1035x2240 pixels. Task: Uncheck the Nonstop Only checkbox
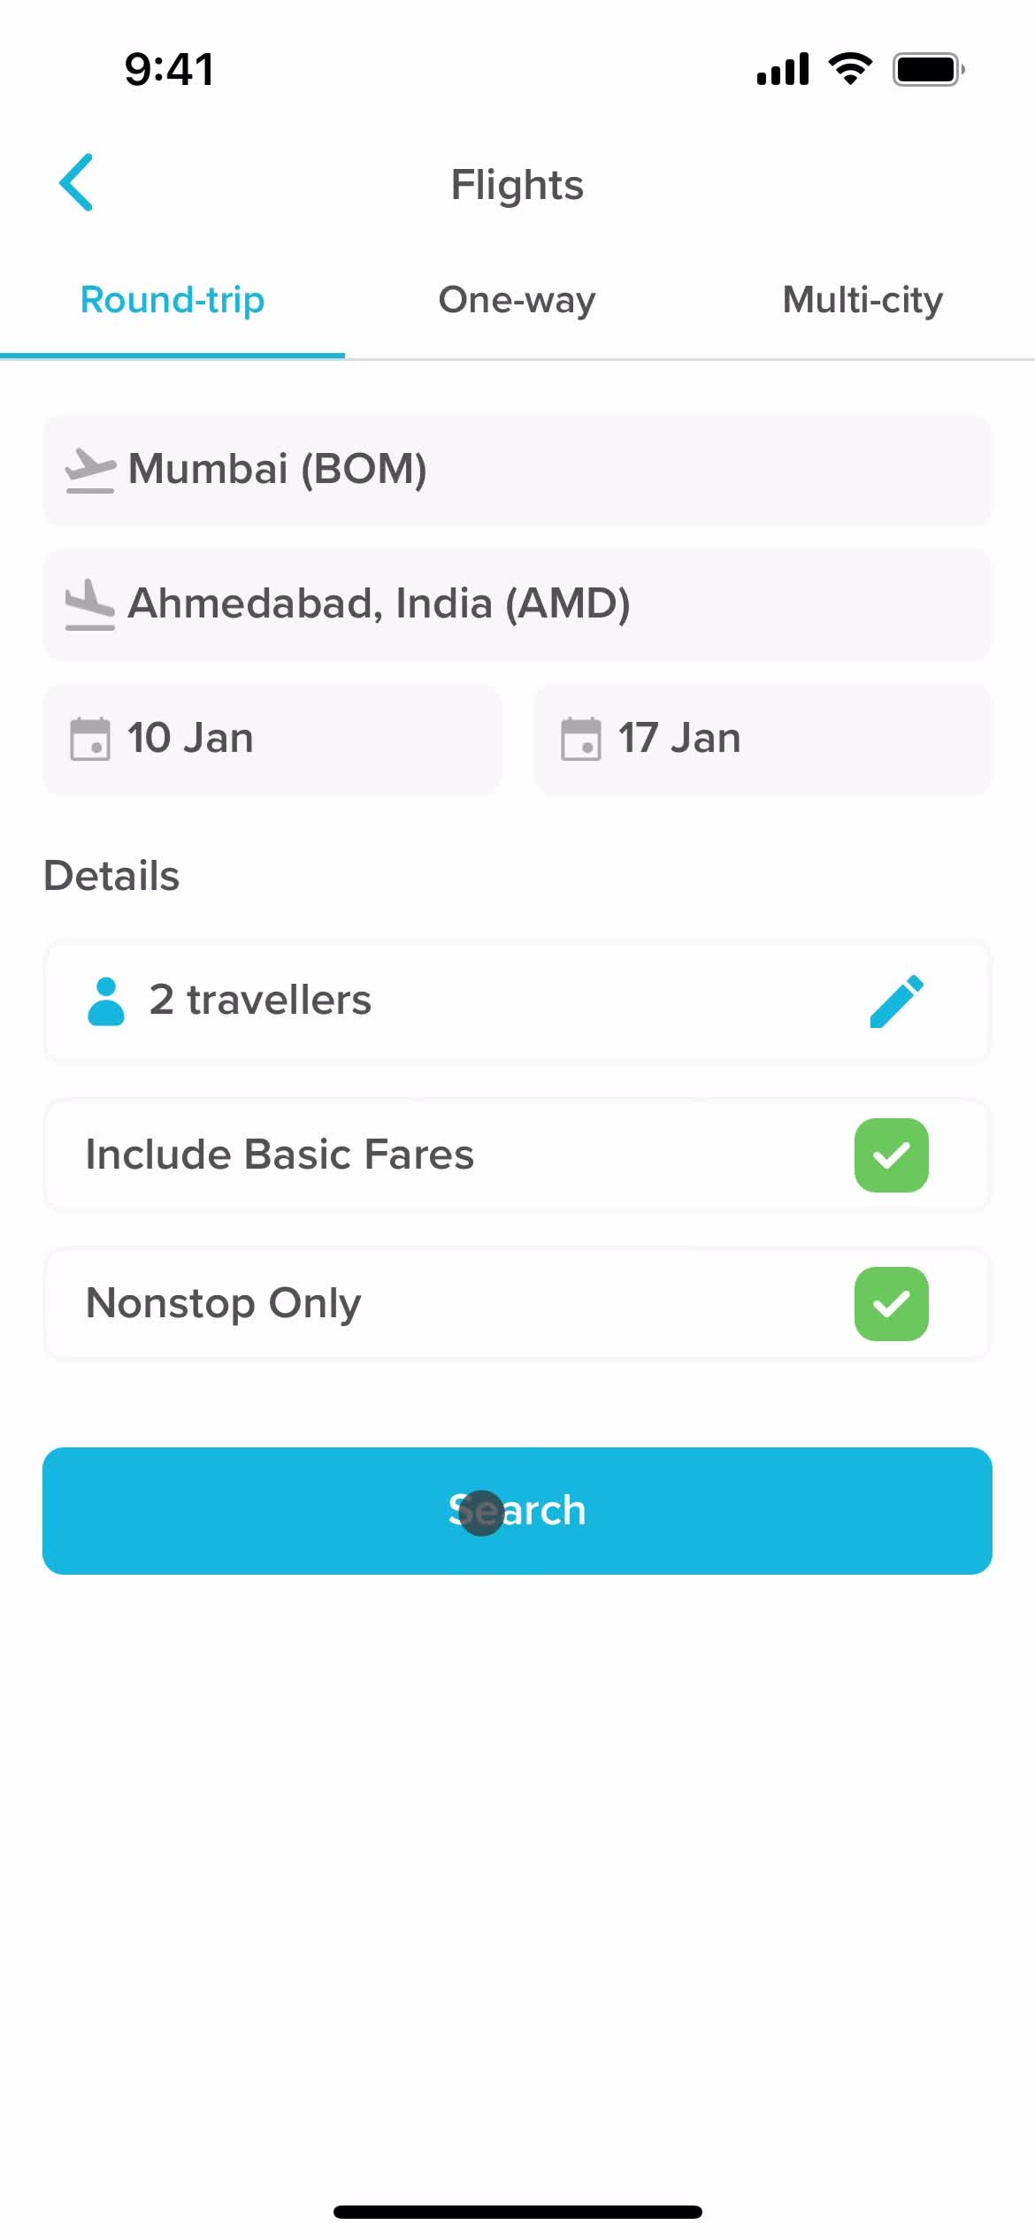[892, 1304]
